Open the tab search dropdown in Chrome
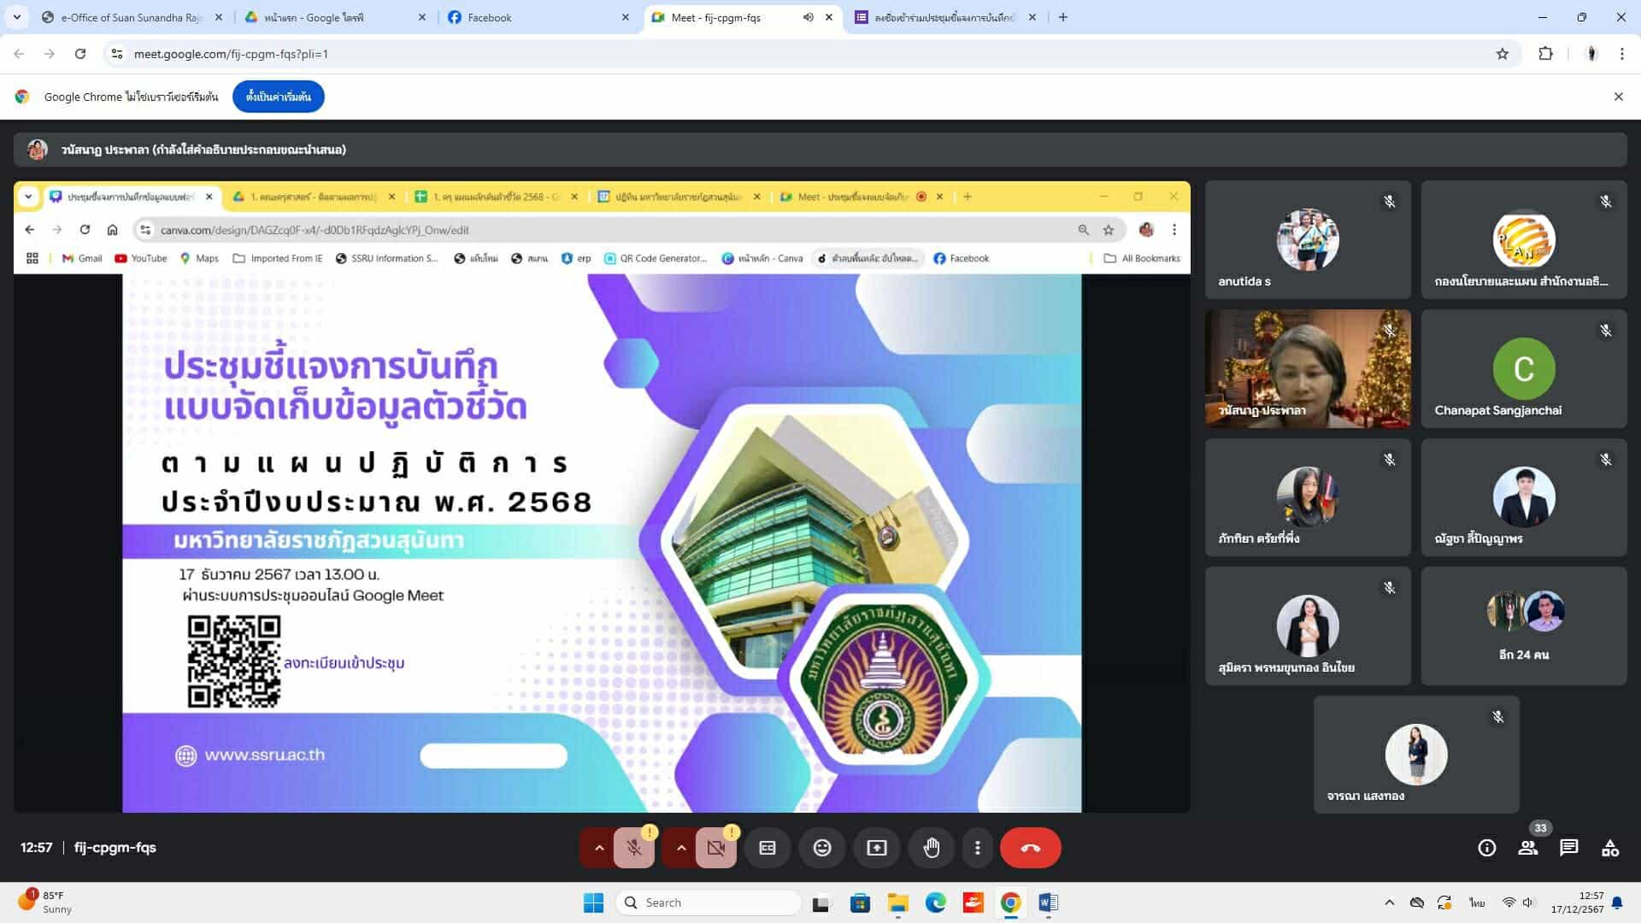Viewport: 1641px width, 923px height. 17,17
